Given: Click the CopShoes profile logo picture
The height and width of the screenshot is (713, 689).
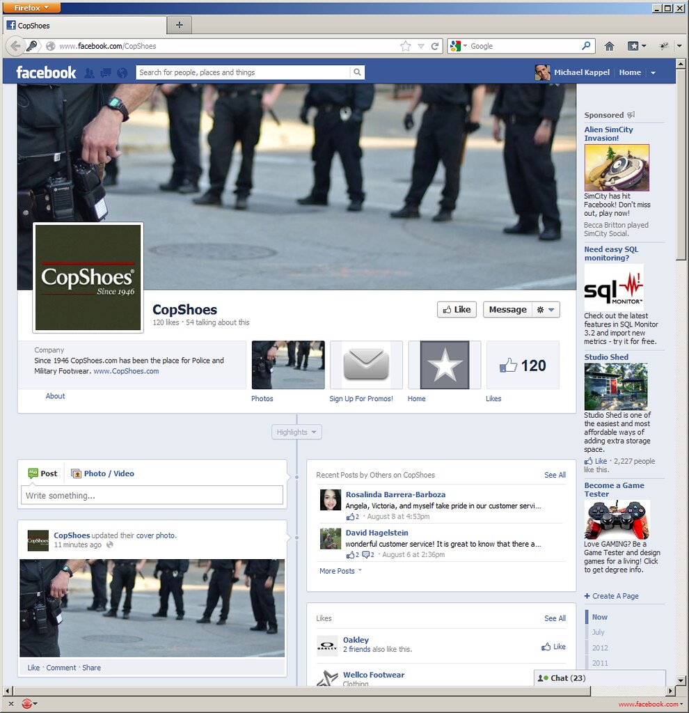Looking at the screenshot, I should coord(88,277).
